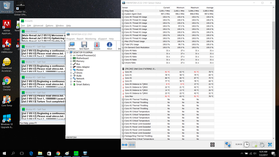Open the Options menu in Prime95
Viewport: 279px width, 157px height.
pos(49,26)
